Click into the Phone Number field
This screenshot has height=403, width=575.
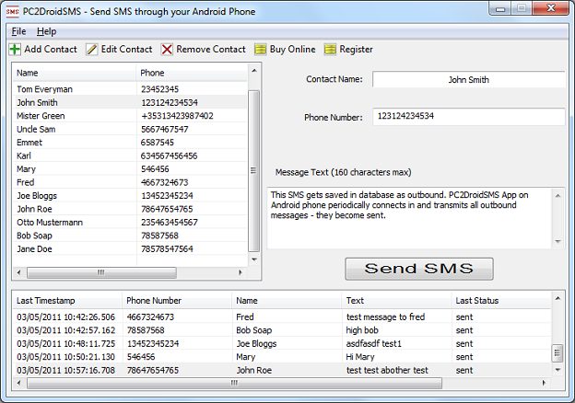click(x=469, y=117)
